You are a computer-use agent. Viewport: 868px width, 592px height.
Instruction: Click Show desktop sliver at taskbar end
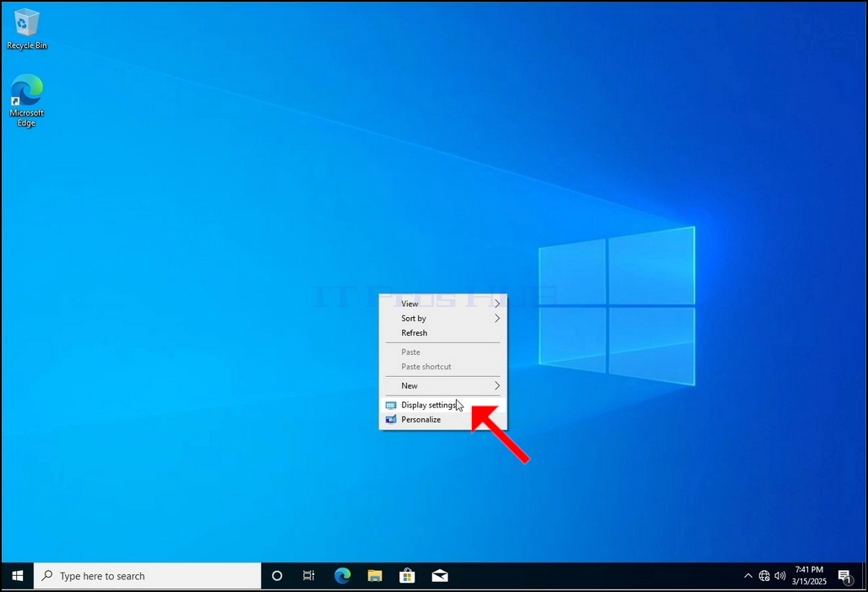point(865,576)
